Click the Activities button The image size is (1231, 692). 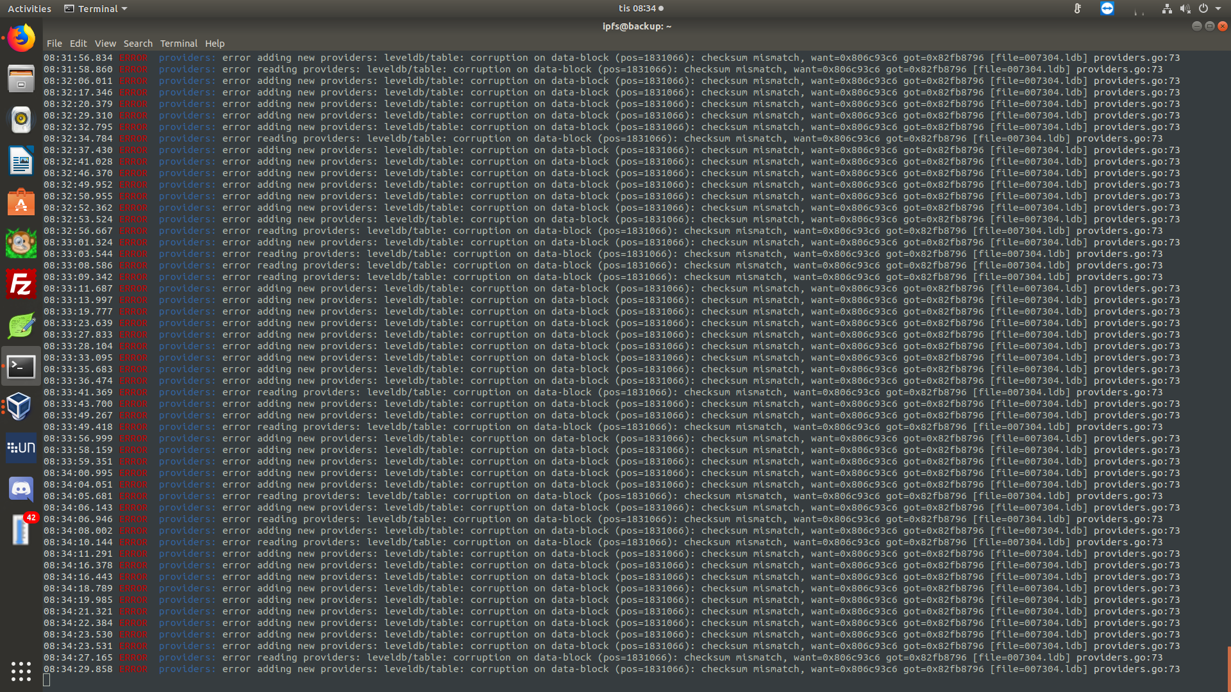(29, 8)
